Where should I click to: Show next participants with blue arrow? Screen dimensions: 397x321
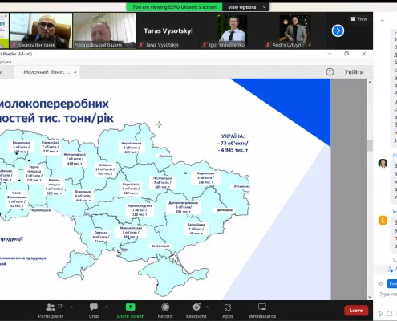tap(338, 30)
